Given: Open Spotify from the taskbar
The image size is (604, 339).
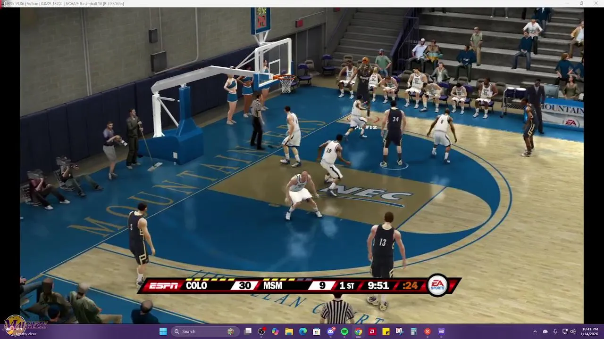Looking at the screenshot, I should click(344, 331).
